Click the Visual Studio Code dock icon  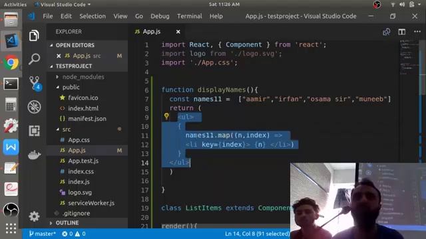pyautogui.click(x=11, y=41)
